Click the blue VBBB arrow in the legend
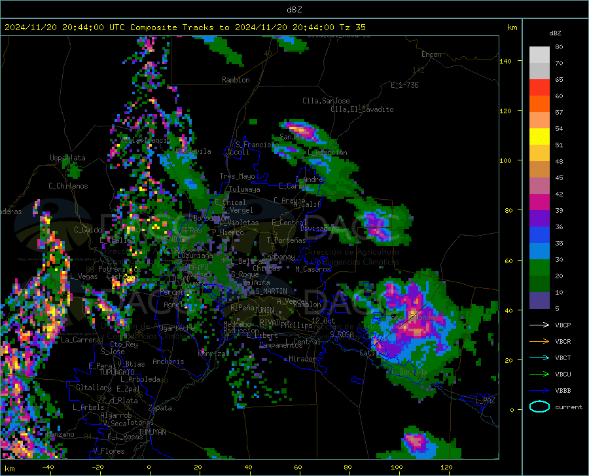 point(539,390)
